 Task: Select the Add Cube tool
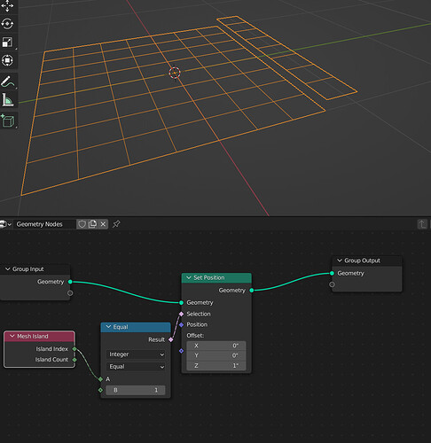[7, 120]
